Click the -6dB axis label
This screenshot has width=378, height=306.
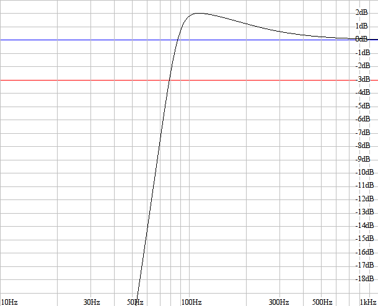tap(363, 119)
